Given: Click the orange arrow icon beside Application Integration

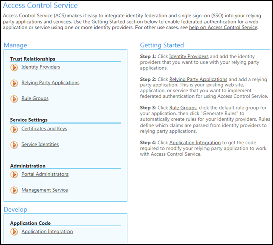Looking at the screenshot, I should pyautogui.click(x=14, y=232).
